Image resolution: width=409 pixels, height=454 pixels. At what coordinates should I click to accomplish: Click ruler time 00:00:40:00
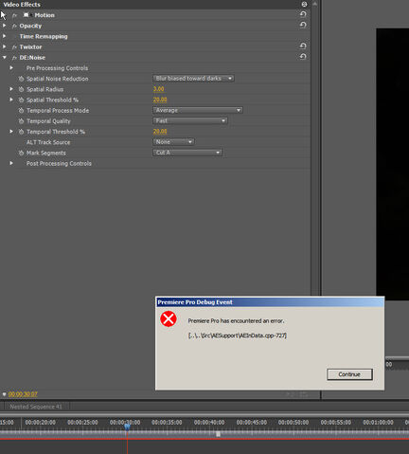[x=209, y=423]
